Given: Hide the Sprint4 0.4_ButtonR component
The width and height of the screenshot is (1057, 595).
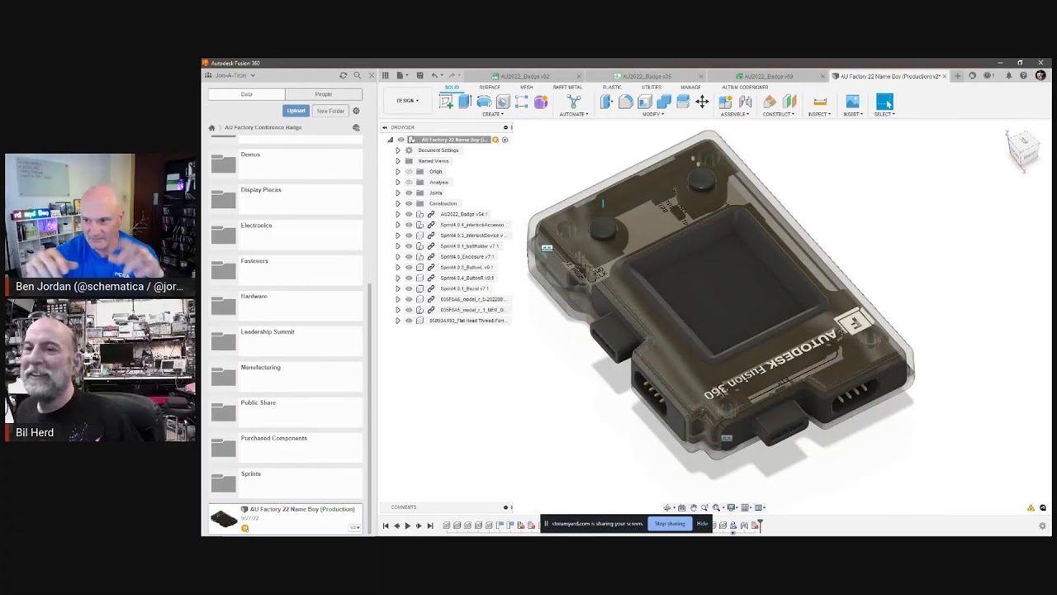Looking at the screenshot, I should pyautogui.click(x=409, y=278).
